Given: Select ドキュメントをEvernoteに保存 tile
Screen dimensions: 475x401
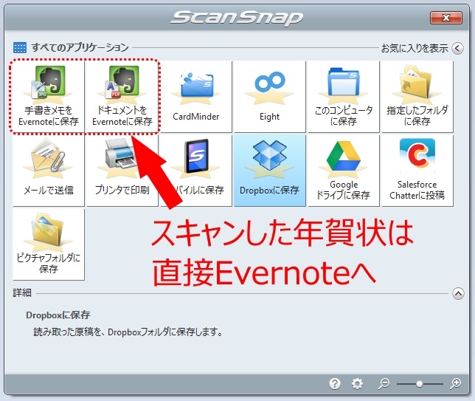Looking at the screenshot, I should click(122, 97).
